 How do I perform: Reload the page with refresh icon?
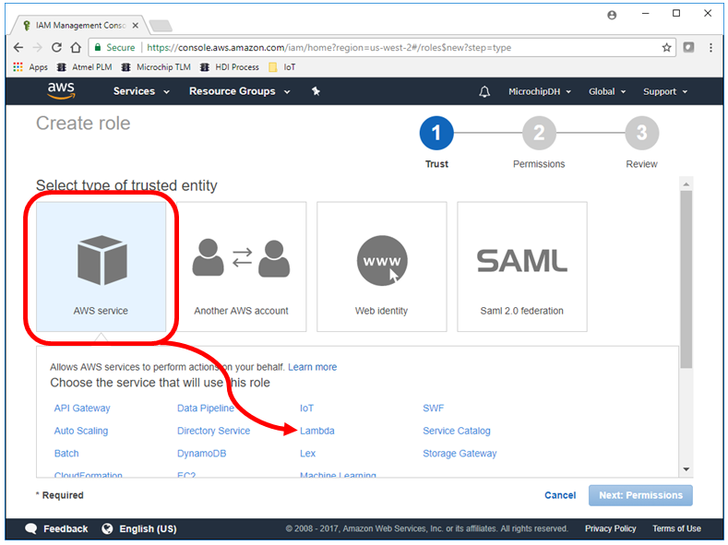[x=56, y=47]
